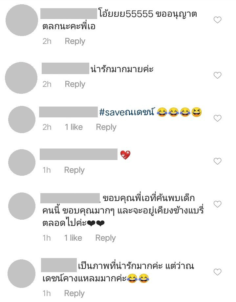View likes on #saveณเดชน์ comment
Viewport: 236px width, 302px height.
[x=74, y=127]
